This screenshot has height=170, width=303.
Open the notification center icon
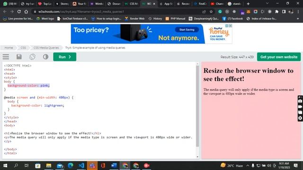tap(295, 166)
